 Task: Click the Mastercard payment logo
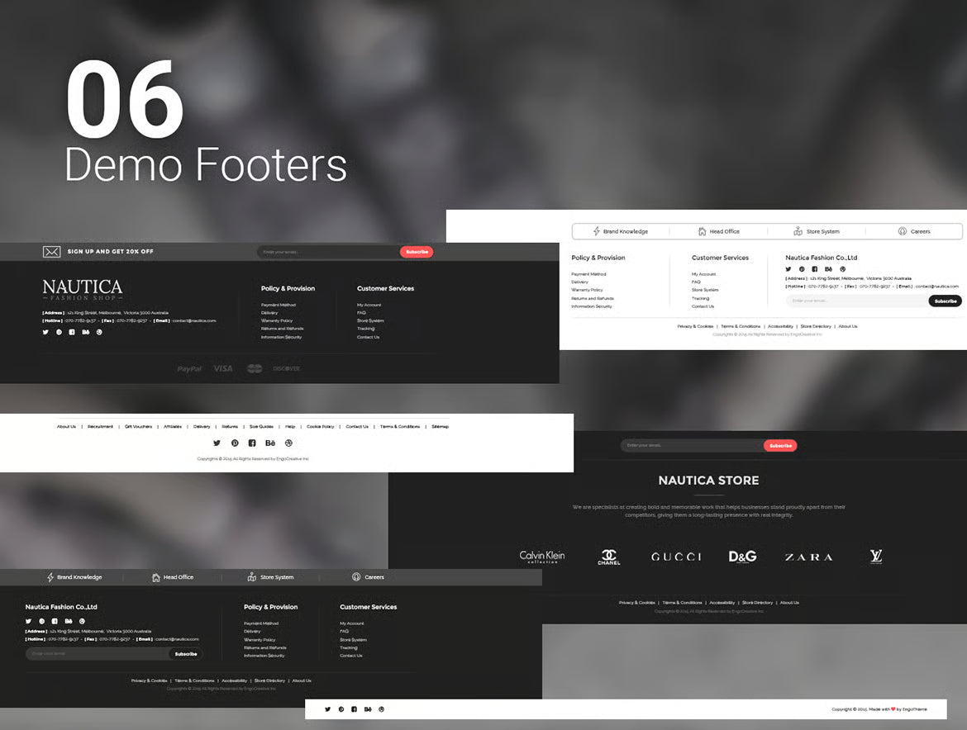[x=255, y=368]
